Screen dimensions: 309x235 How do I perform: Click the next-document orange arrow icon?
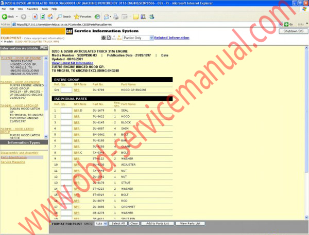[x=119, y=38]
